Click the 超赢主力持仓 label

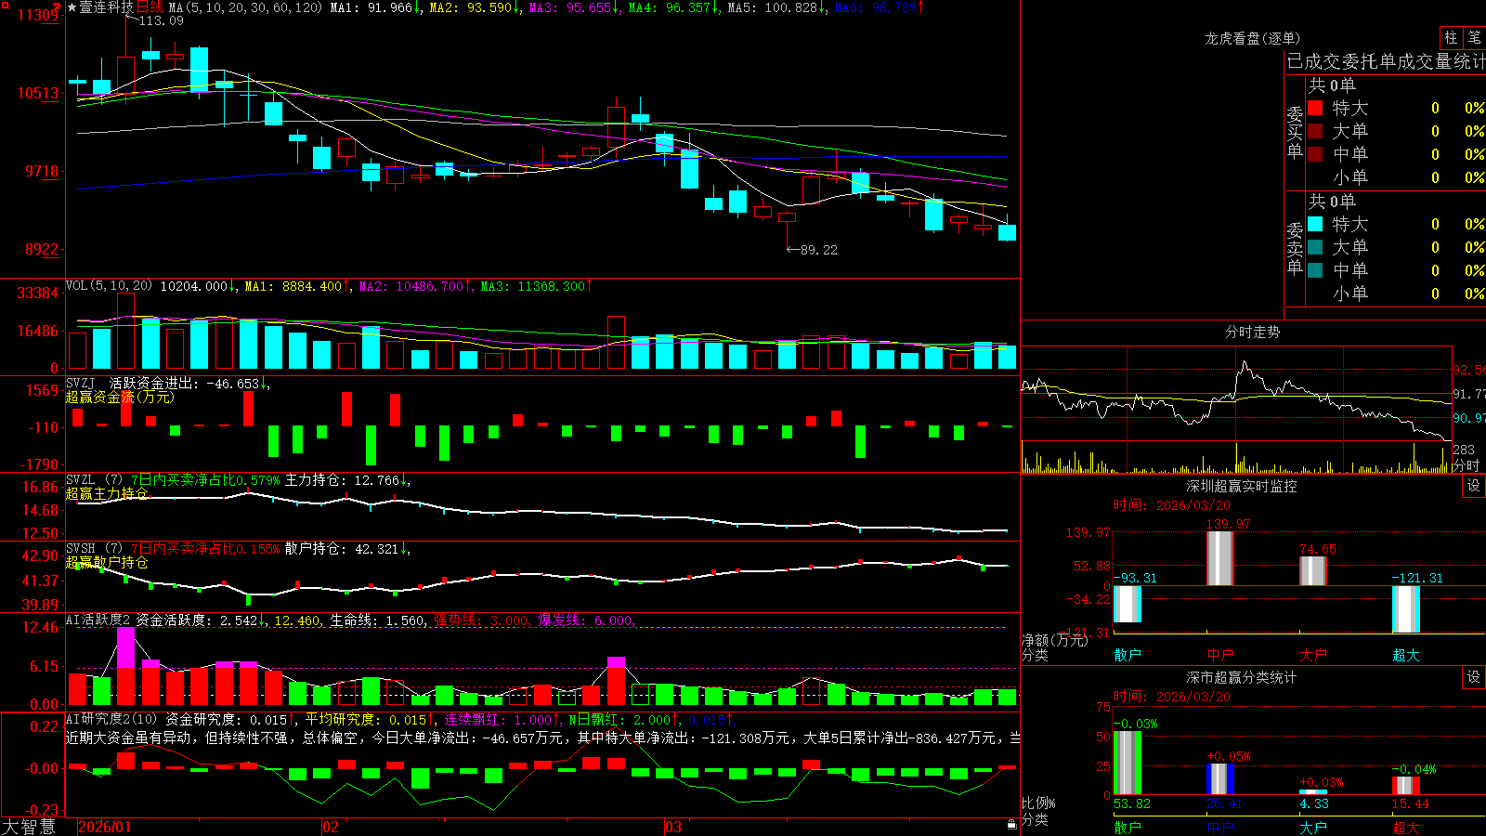click(107, 493)
